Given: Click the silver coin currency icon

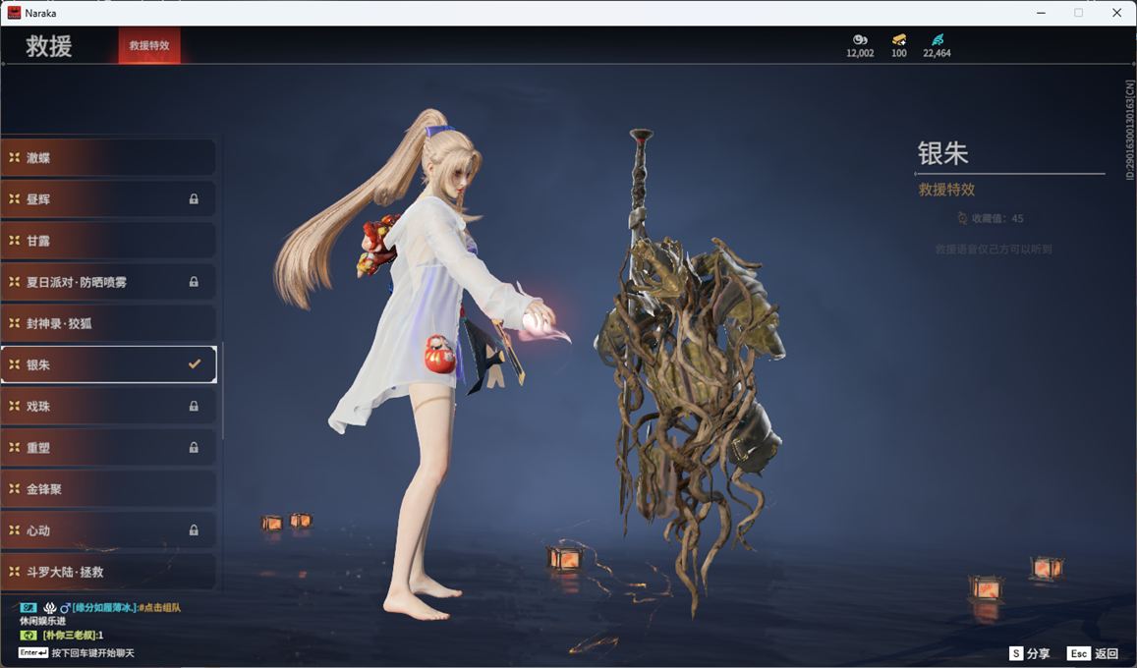Looking at the screenshot, I should (x=860, y=40).
